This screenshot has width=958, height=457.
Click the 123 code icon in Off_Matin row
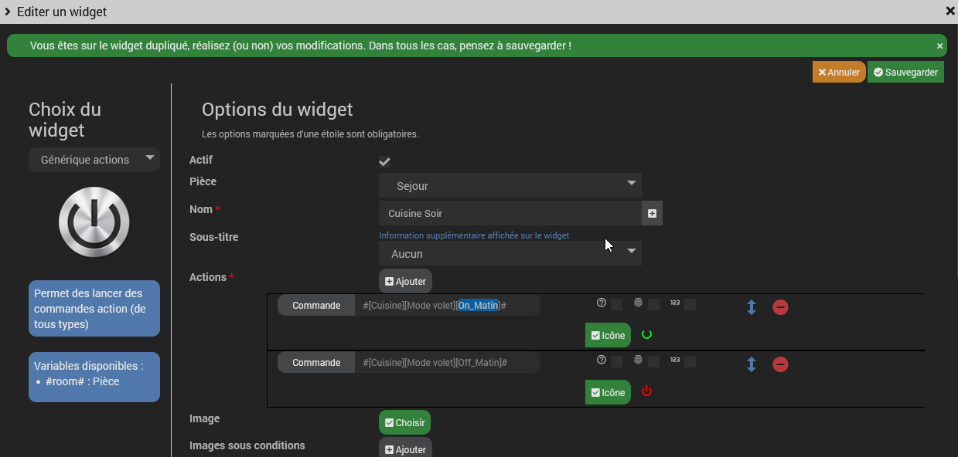pyautogui.click(x=675, y=360)
